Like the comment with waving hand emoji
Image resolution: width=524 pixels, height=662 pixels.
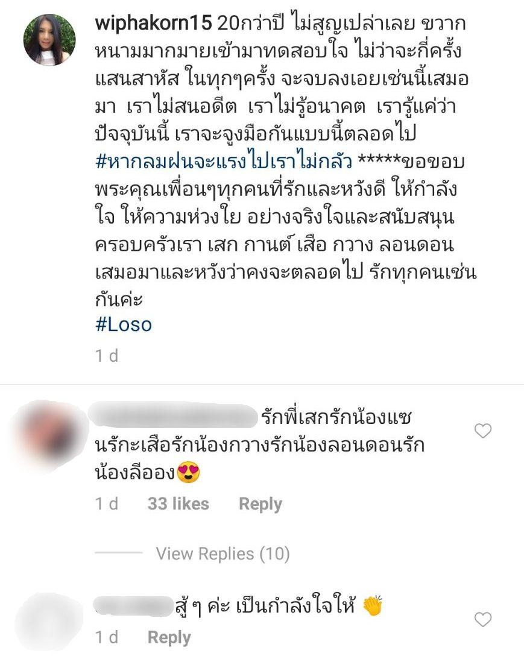click(483, 619)
